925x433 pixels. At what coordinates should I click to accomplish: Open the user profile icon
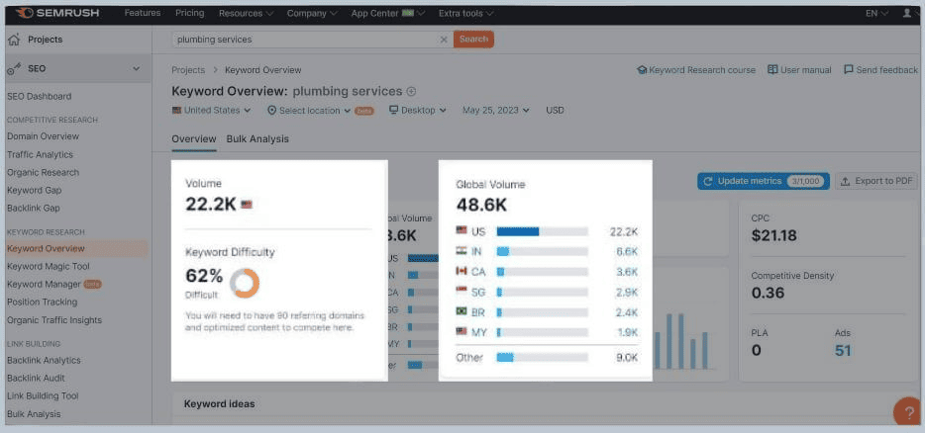pos(907,14)
